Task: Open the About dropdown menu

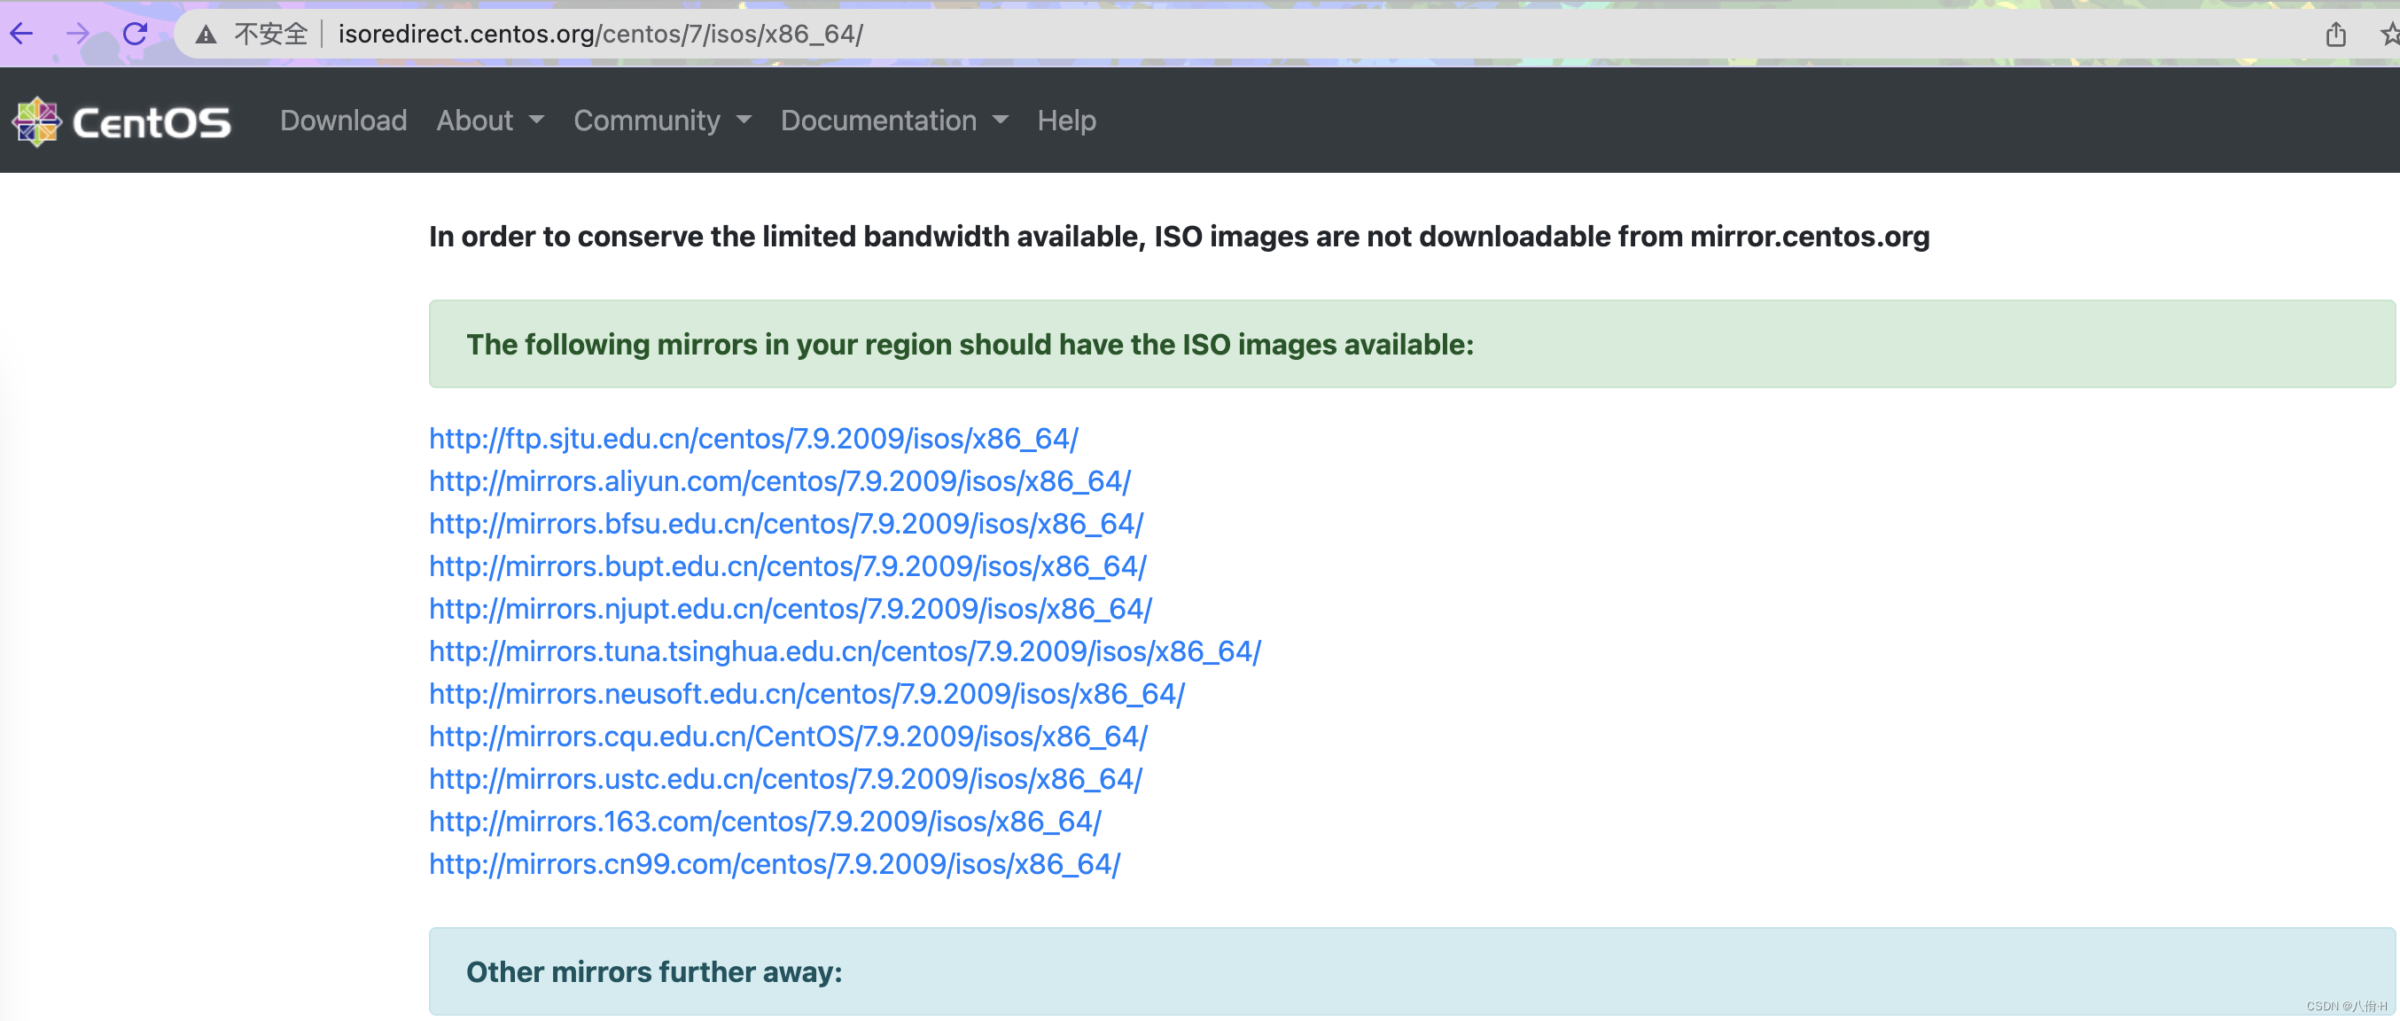Action: 488,121
